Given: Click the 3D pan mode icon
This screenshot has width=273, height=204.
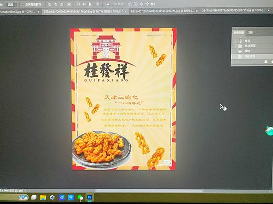Looking at the screenshot, I should [141, 4].
